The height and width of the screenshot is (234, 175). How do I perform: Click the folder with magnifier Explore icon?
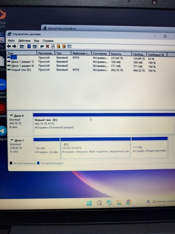pyautogui.click(x=64, y=46)
